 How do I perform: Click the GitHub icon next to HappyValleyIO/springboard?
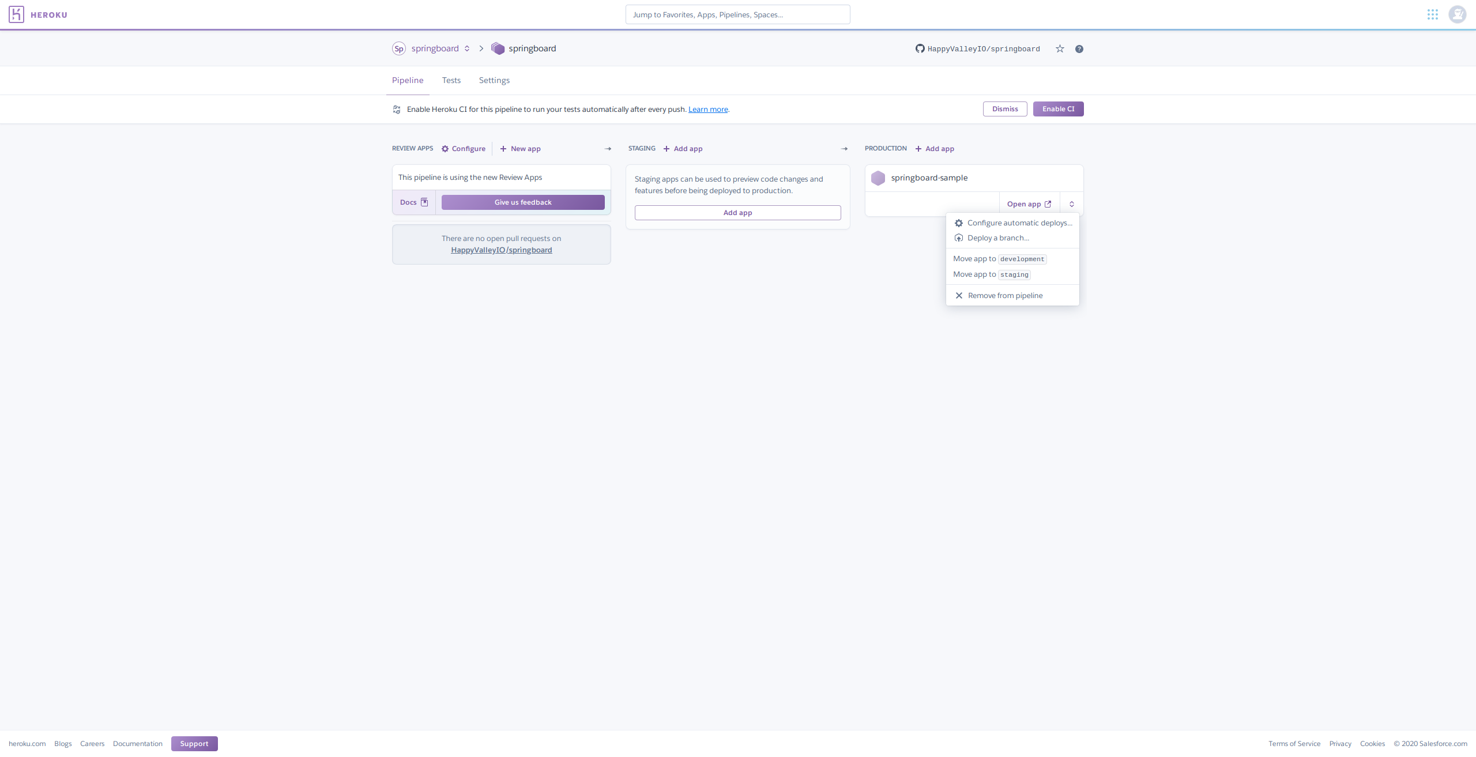click(920, 48)
